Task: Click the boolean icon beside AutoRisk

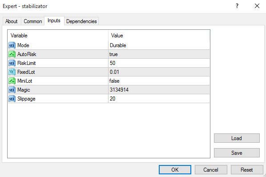Action: coord(12,54)
